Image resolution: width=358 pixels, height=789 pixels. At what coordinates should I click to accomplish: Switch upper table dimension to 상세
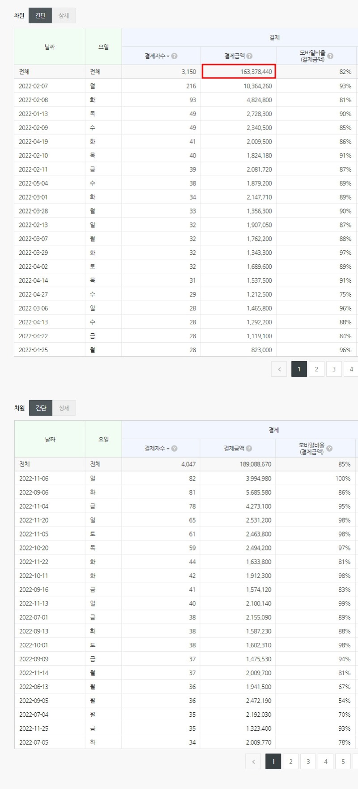pyautogui.click(x=64, y=16)
